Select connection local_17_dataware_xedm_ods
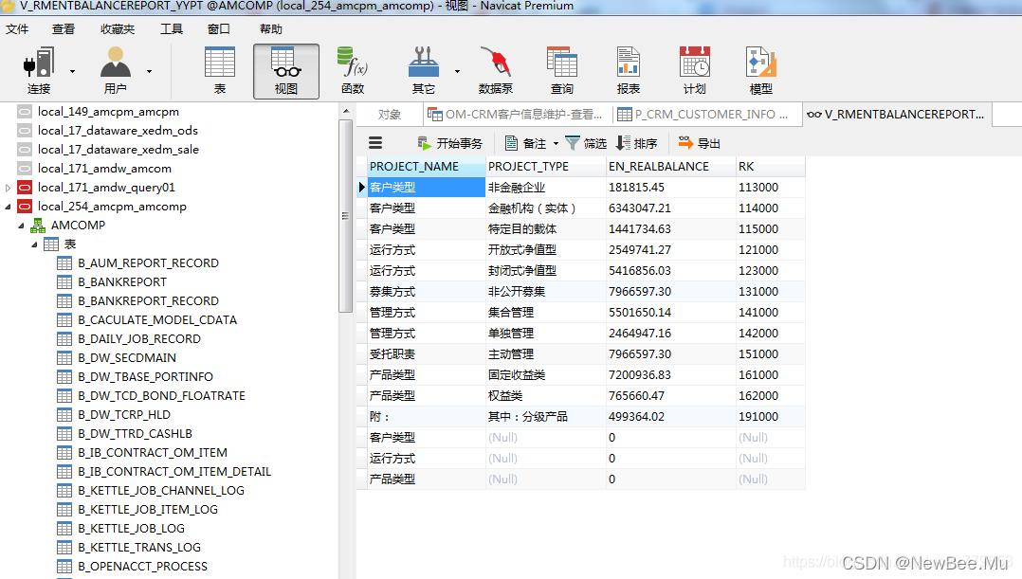 (x=118, y=130)
